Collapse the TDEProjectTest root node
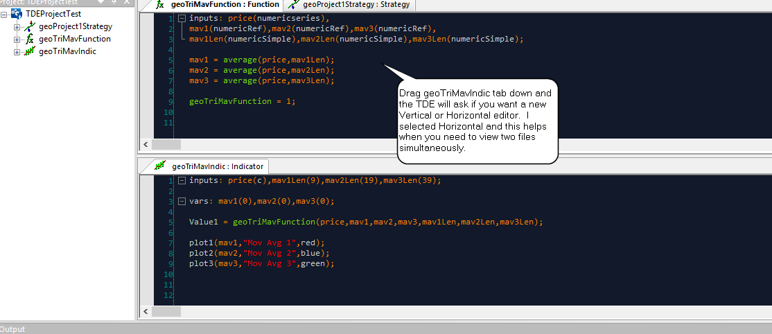 (5, 14)
